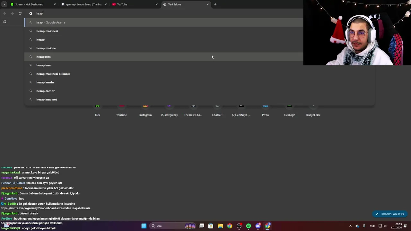
Task: Open Microsoft Store from the taskbar
Action: tap(211, 226)
